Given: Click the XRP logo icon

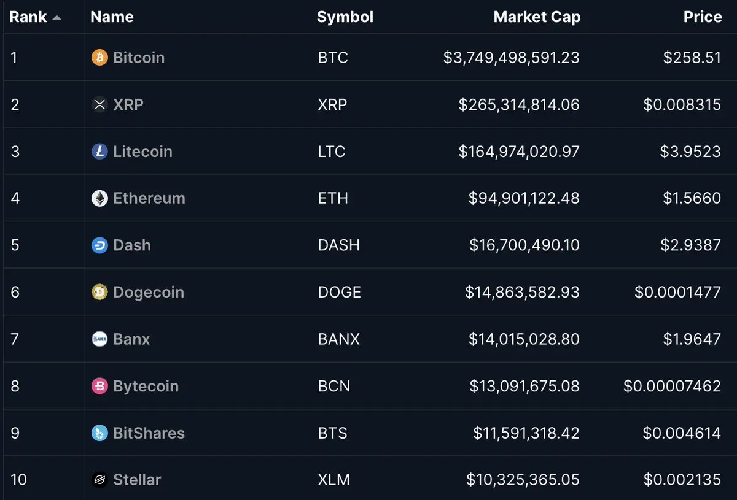Looking at the screenshot, I should pyautogui.click(x=99, y=104).
